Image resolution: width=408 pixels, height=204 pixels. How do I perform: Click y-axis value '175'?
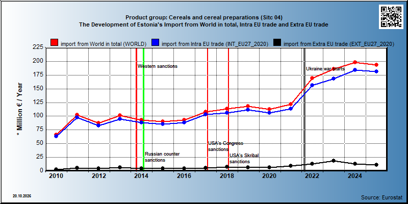click(x=37, y=75)
